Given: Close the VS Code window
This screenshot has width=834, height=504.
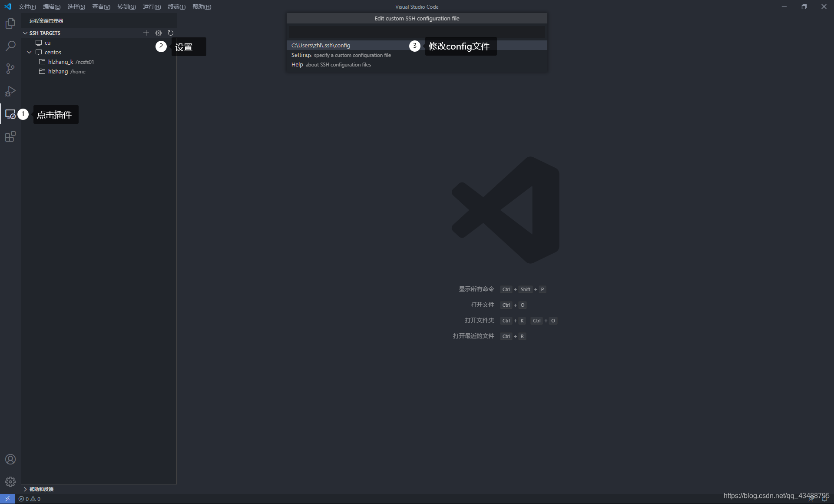Looking at the screenshot, I should click(824, 7).
